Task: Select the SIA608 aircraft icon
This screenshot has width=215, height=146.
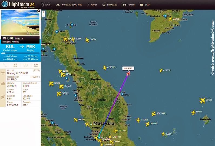Action: (x=193, y=112)
